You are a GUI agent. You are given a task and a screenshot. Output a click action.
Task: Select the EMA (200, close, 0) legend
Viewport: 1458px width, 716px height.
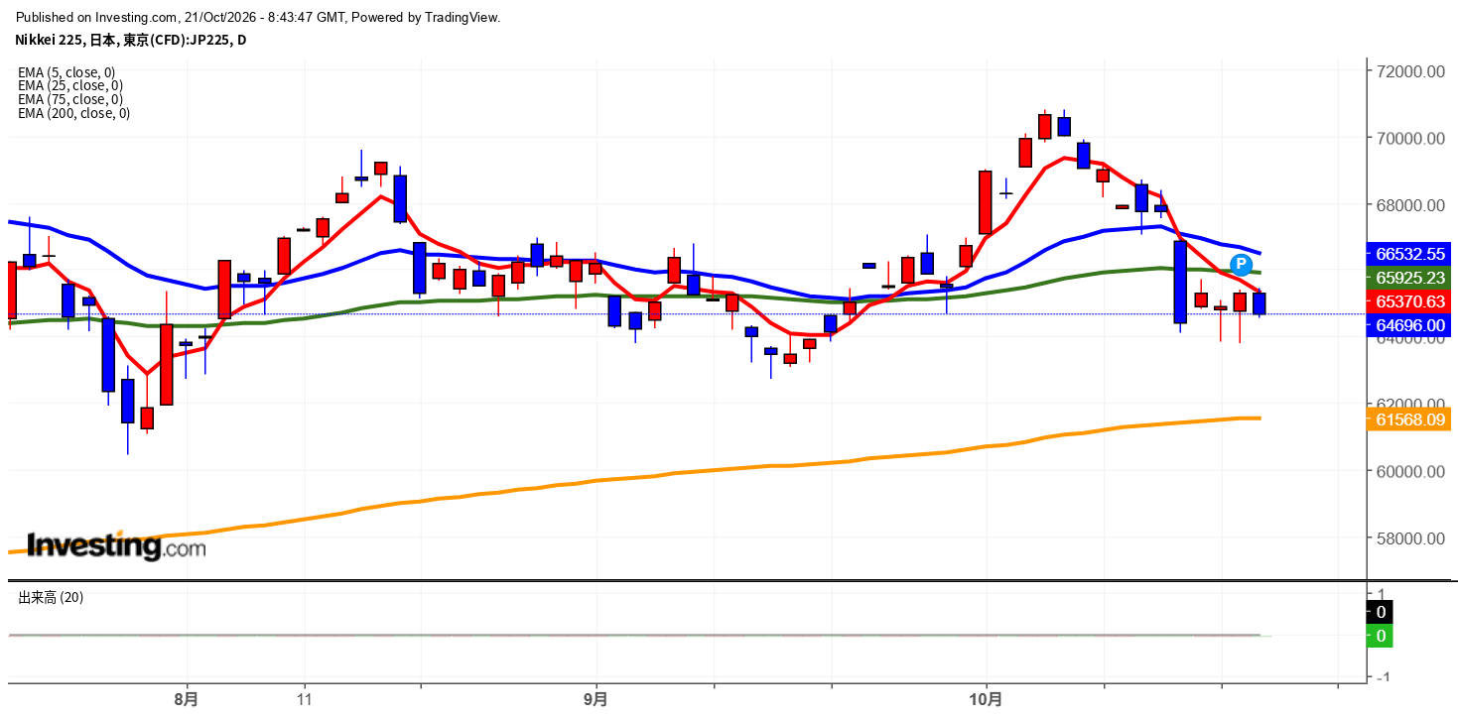point(73,113)
